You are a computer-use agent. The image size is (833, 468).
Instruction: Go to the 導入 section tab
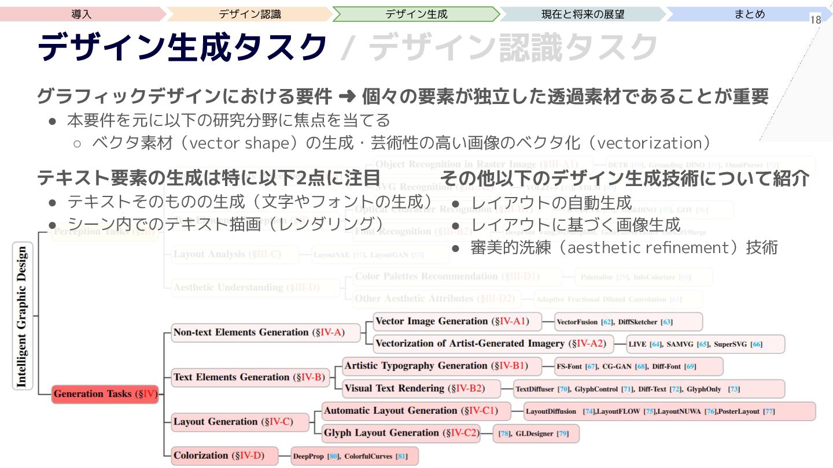click(82, 14)
